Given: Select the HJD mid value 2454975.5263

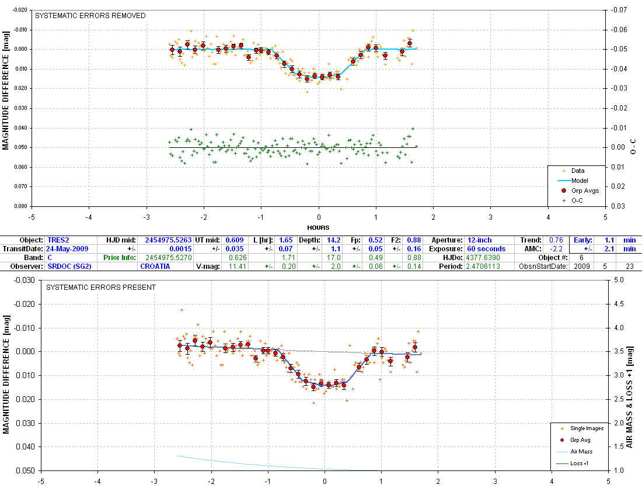Looking at the screenshot, I should (168, 240).
